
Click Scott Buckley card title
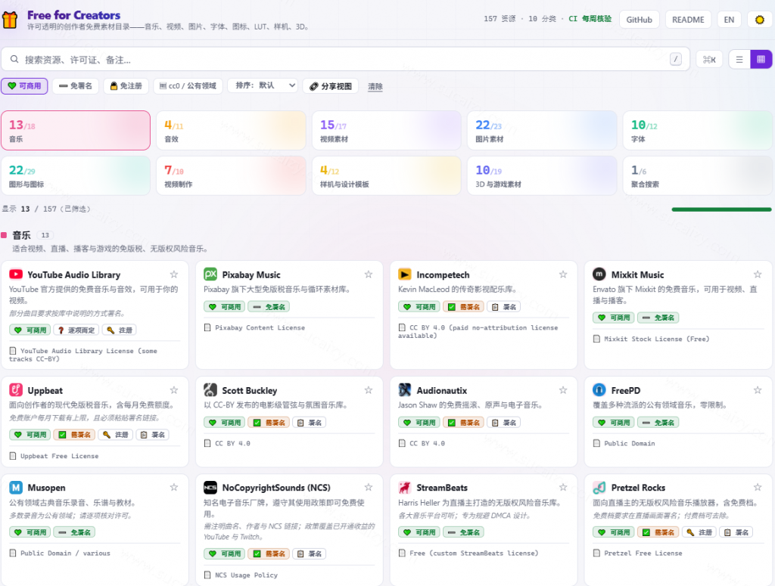pos(250,390)
